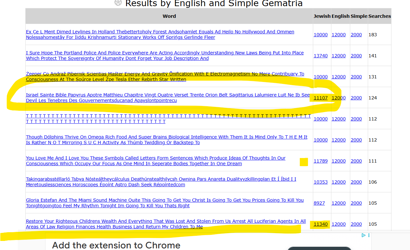
Task: Click the 'Word' column header
Action: 169,16
